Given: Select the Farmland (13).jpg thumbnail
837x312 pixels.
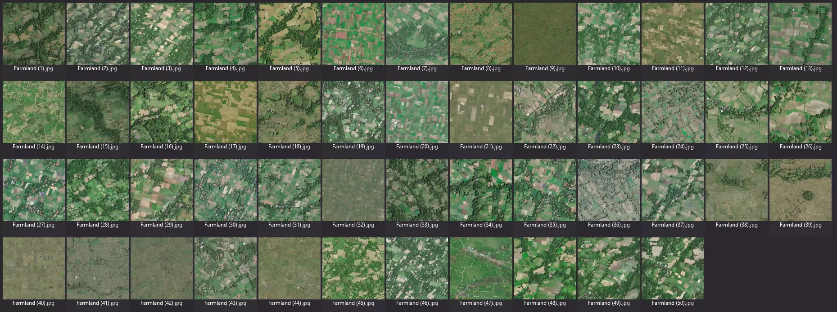Looking at the screenshot, I should click(801, 34).
